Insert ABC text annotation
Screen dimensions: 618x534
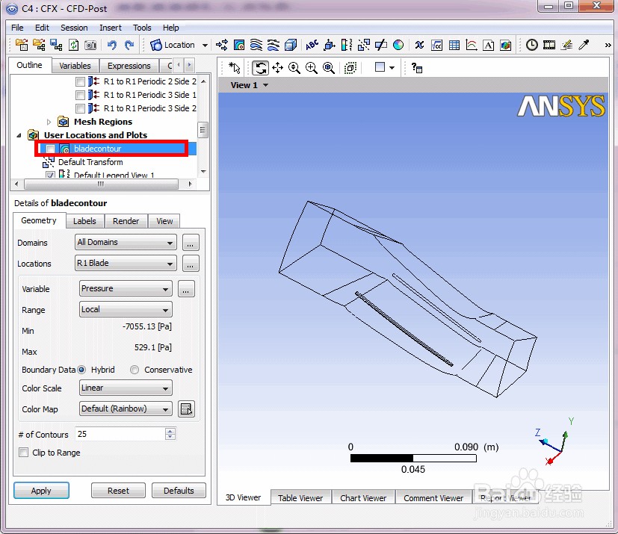pyautogui.click(x=312, y=45)
